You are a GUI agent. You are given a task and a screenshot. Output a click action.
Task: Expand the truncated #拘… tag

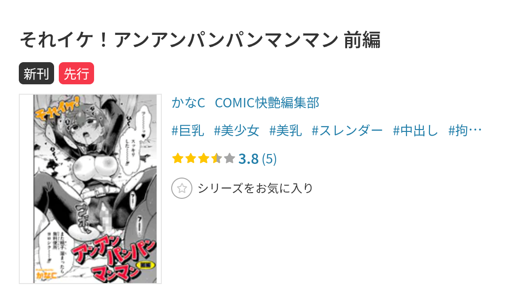(x=465, y=130)
